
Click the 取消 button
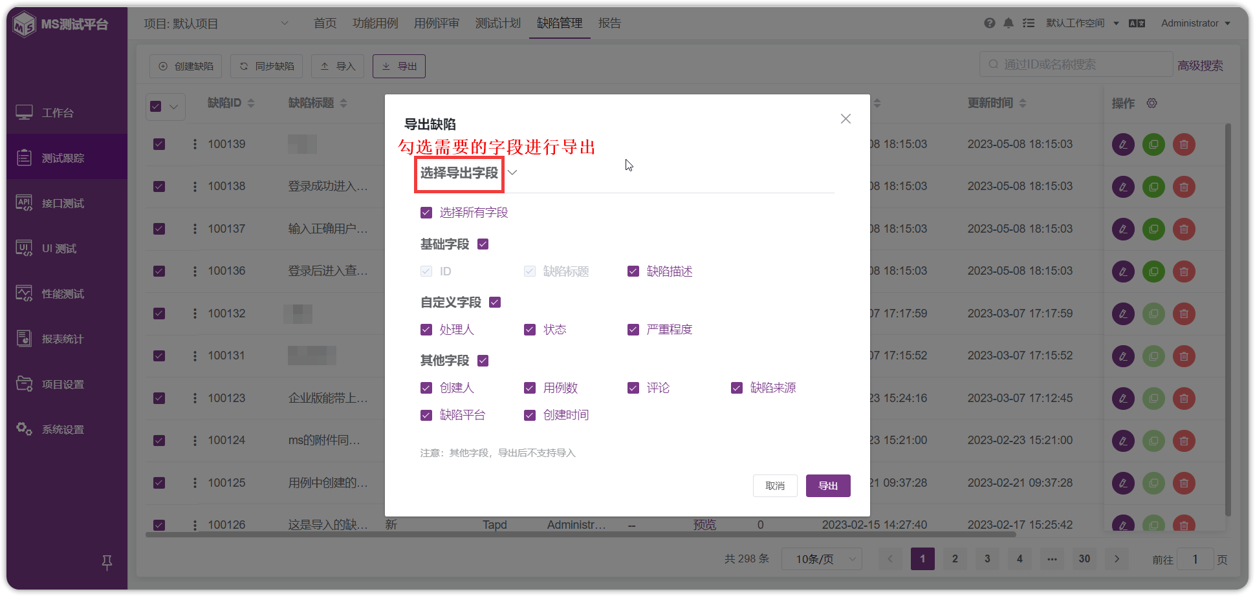pyautogui.click(x=775, y=486)
